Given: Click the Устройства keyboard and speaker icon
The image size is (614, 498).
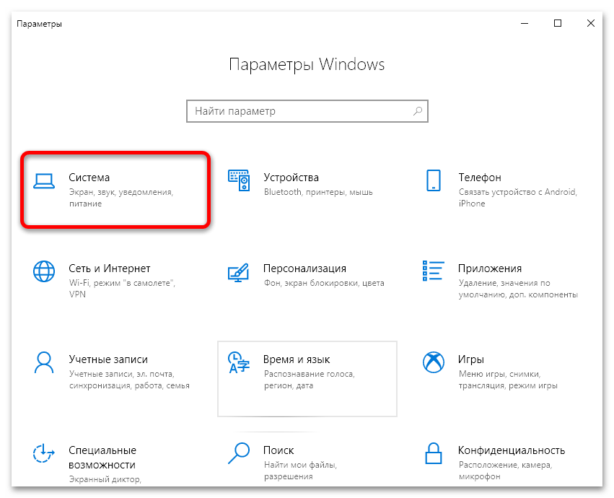Looking at the screenshot, I should click(x=239, y=180).
